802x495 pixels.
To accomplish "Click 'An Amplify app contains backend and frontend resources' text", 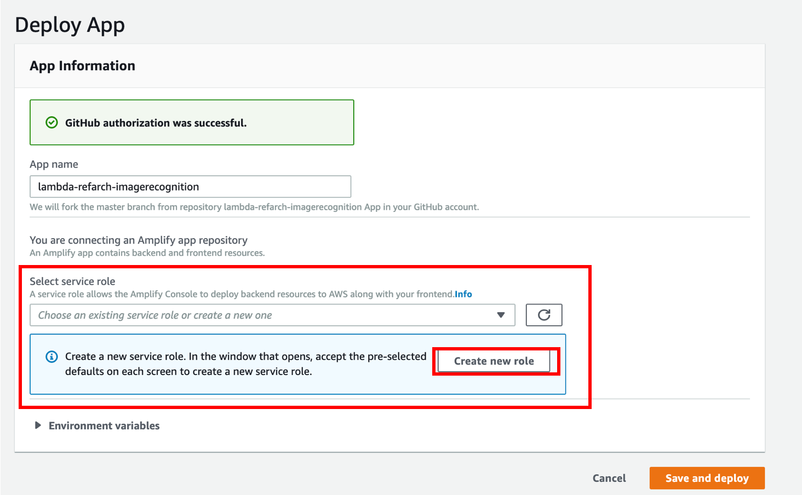I will click(x=147, y=253).
